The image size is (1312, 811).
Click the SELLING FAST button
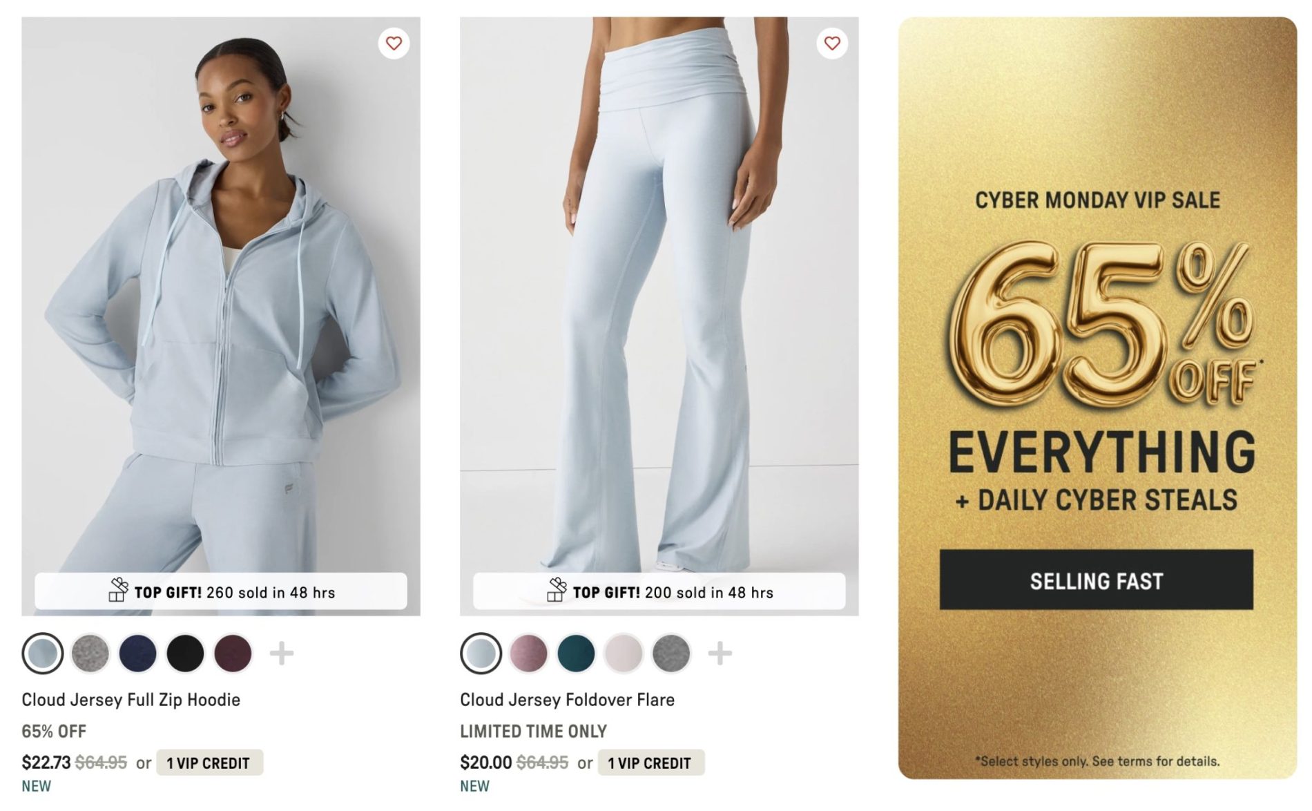point(1097,580)
